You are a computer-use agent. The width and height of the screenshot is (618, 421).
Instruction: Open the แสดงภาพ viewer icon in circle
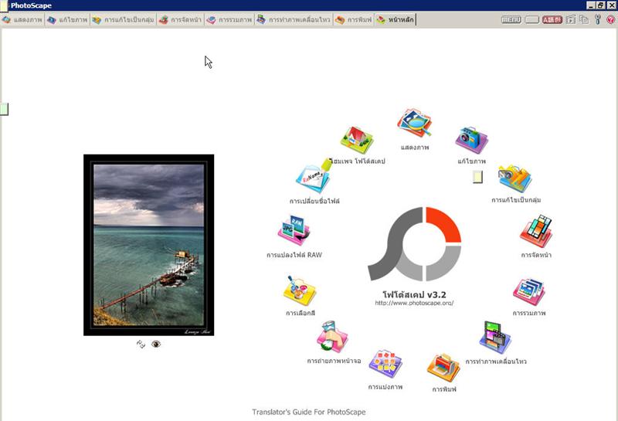[x=414, y=124]
